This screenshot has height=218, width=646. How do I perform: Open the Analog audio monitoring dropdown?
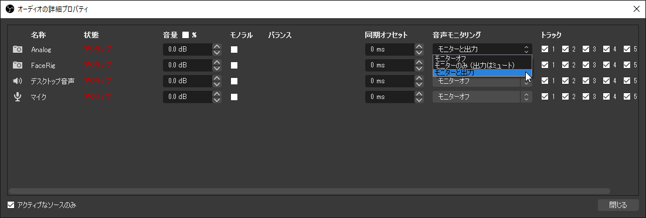point(482,49)
